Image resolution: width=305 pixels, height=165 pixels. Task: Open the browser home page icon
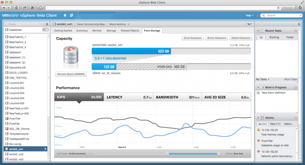click(x=17, y=8)
